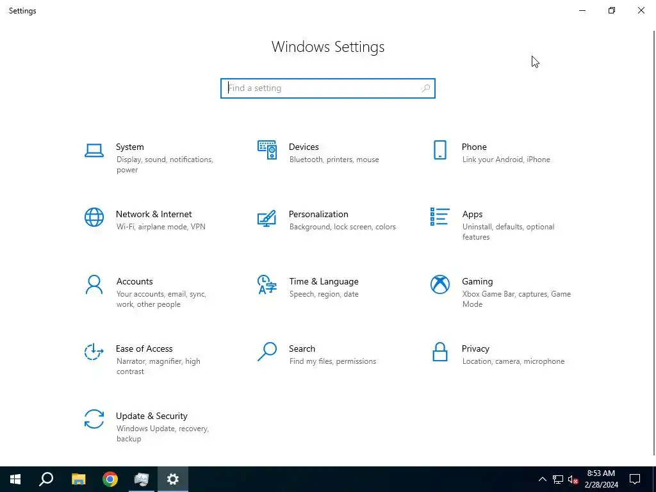Click 'Uninstall, defaults, optional features' text
The image size is (656, 492).
pyautogui.click(x=508, y=232)
